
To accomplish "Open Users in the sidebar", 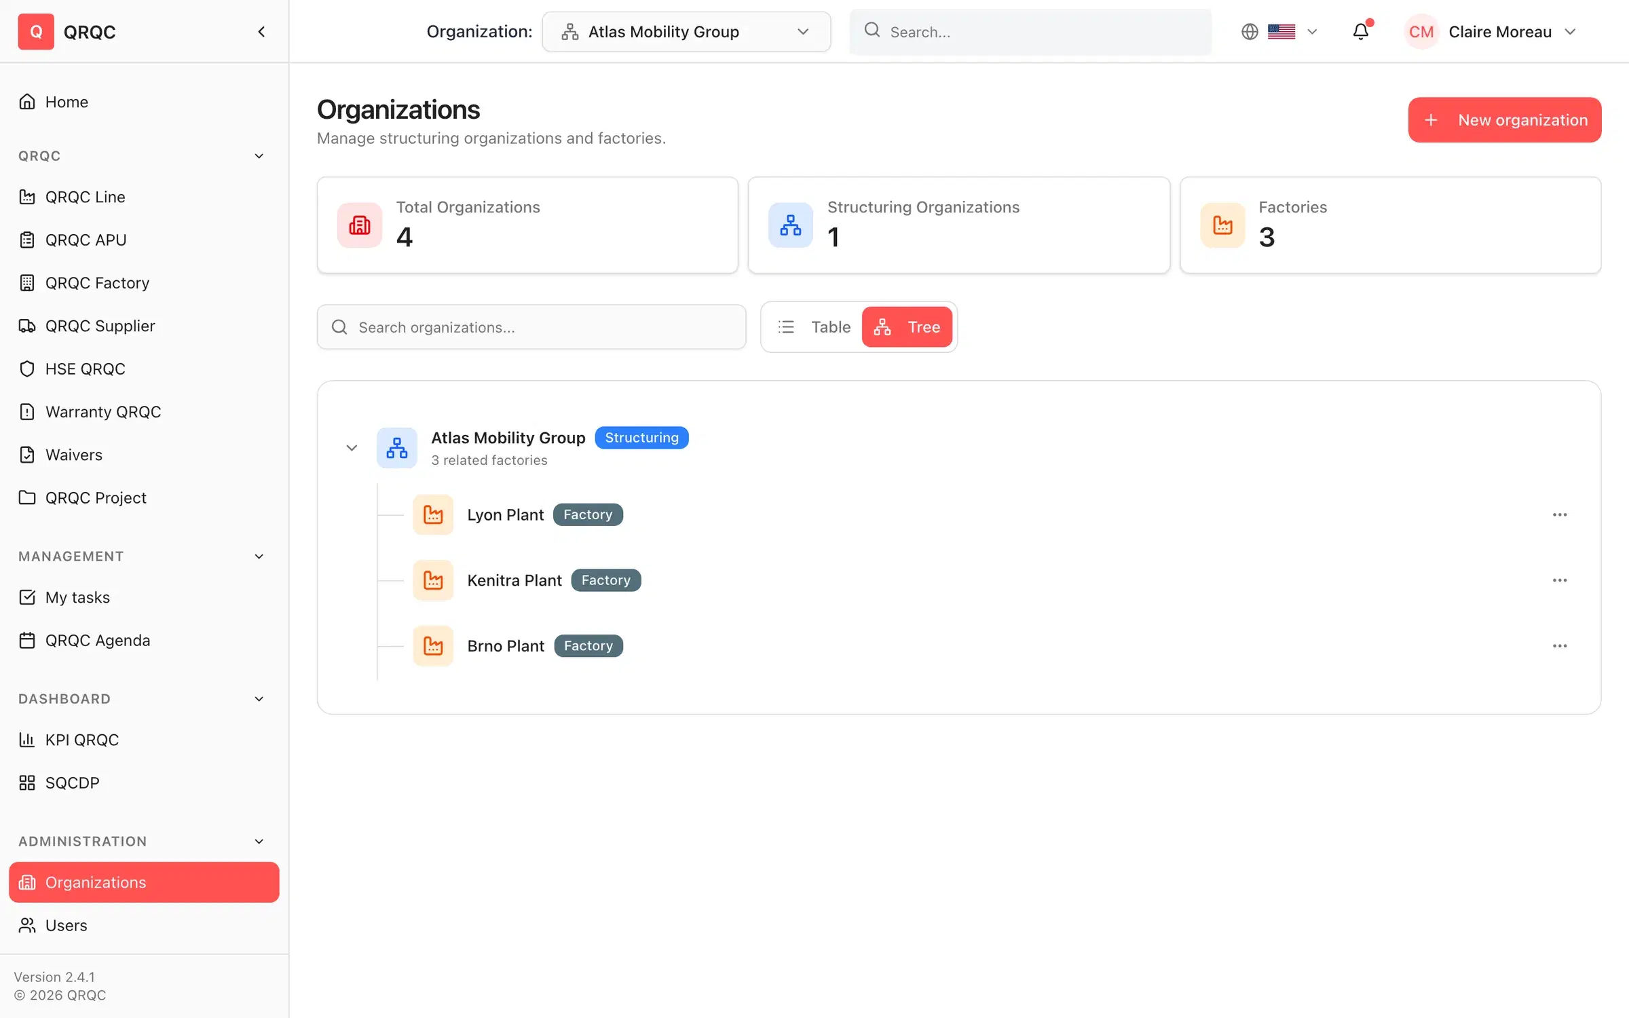I will click(144, 925).
